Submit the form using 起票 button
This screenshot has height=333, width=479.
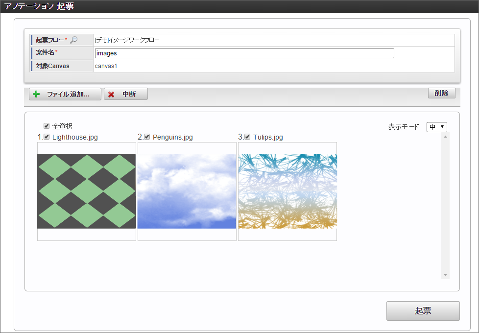[423, 311]
